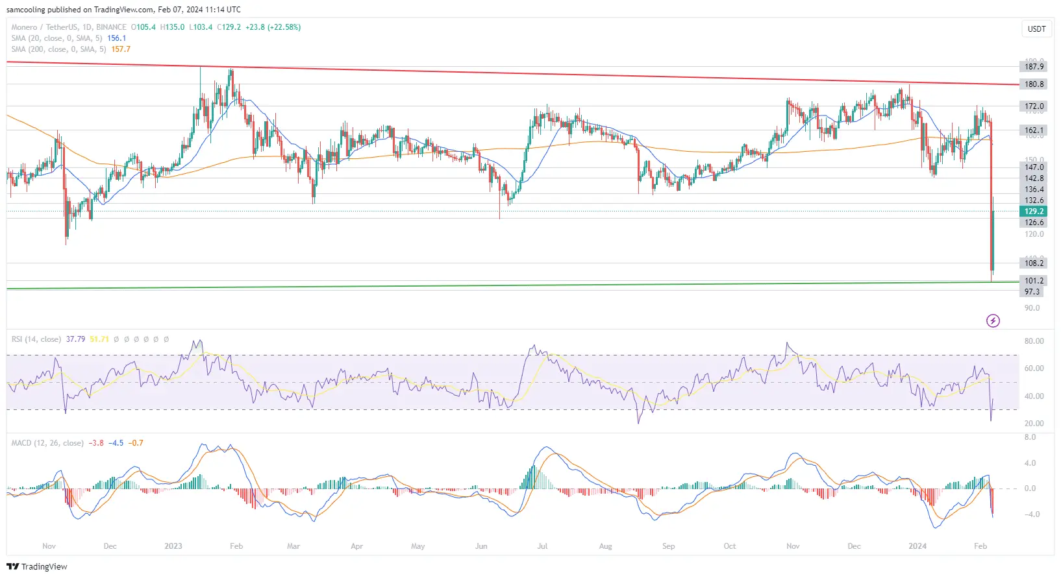Select the red descending resistance trendline
Image resolution: width=1061 pixels, height=578 pixels.
pos(512,73)
